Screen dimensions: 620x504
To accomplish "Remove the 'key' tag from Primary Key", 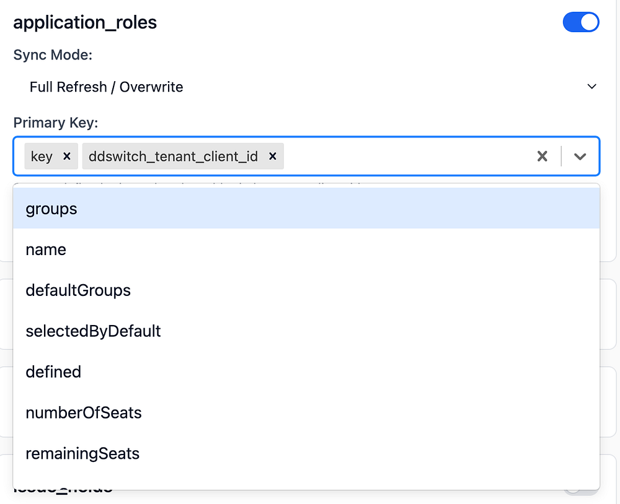I will [67, 157].
